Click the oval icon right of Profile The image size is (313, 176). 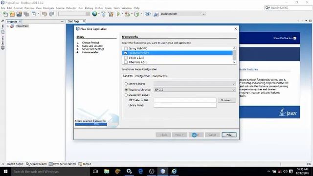148,14
